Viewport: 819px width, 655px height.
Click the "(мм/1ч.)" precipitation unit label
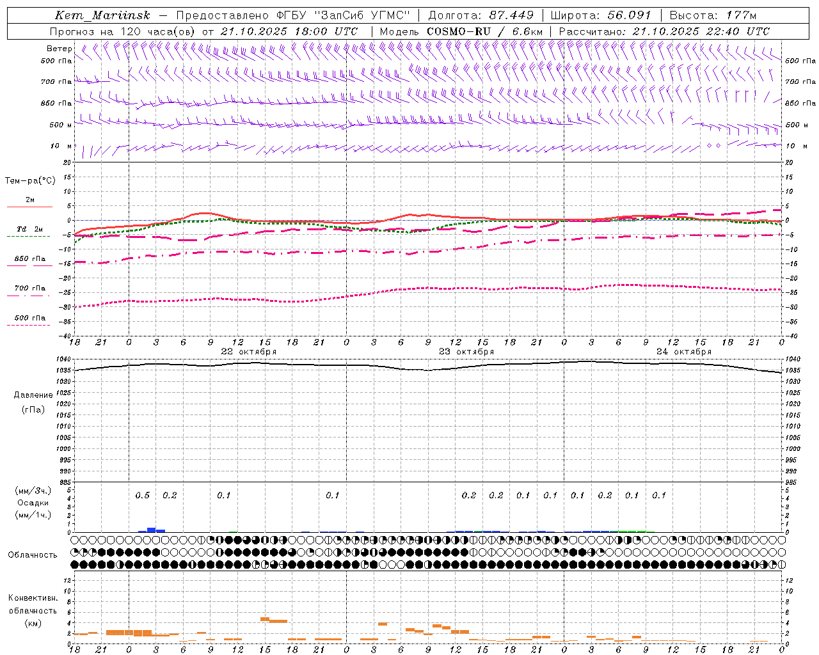pos(33,514)
